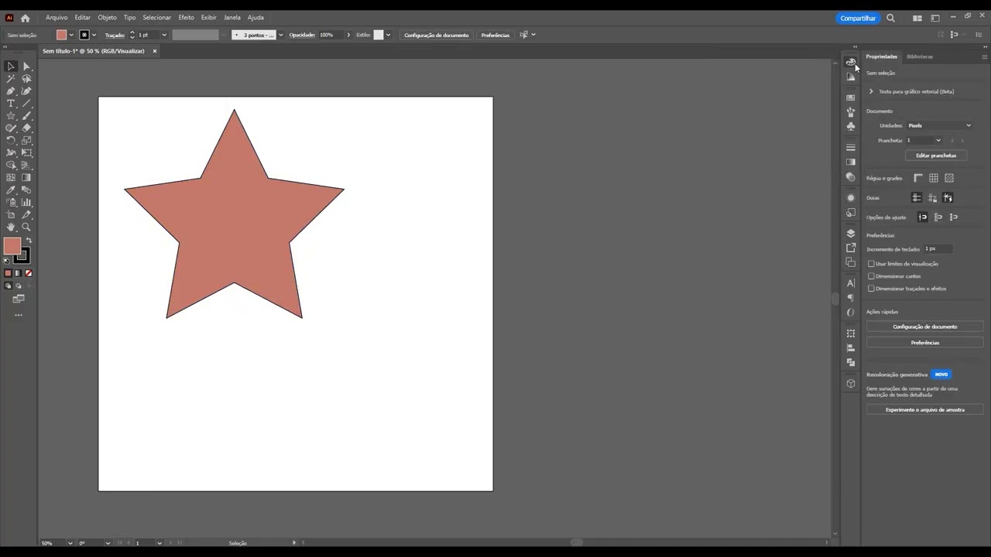The height and width of the screenshot is (557, 991).
Task: Select the Zoom magnifier tool
Action: 26,227
